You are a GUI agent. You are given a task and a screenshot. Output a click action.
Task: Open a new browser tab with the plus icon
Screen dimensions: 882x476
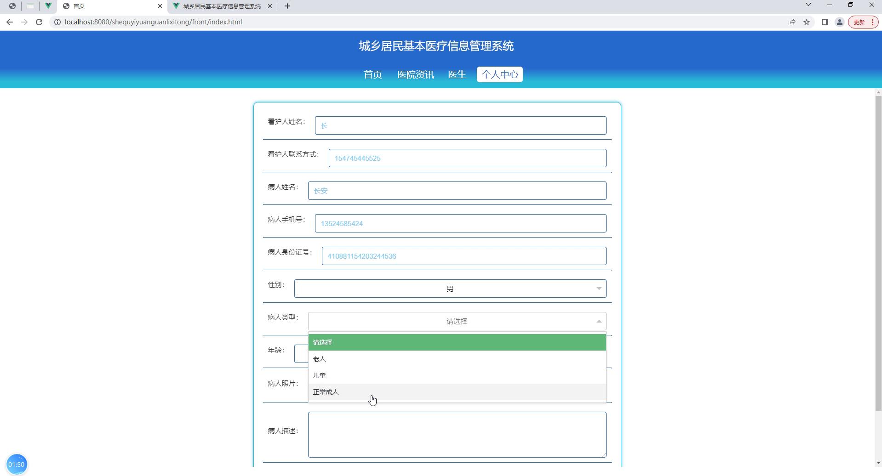[288, 6]
